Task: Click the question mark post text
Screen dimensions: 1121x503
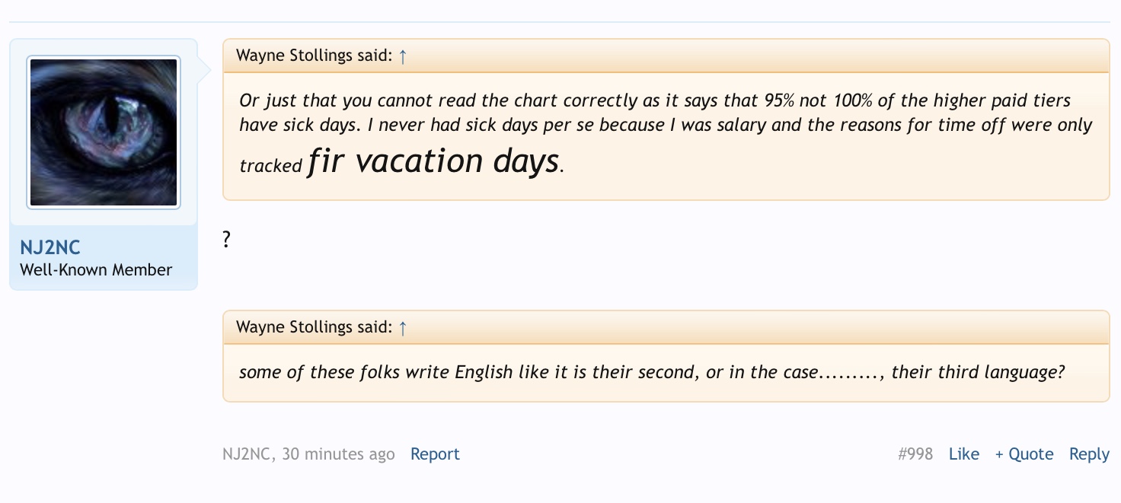Action: point(227,240)
